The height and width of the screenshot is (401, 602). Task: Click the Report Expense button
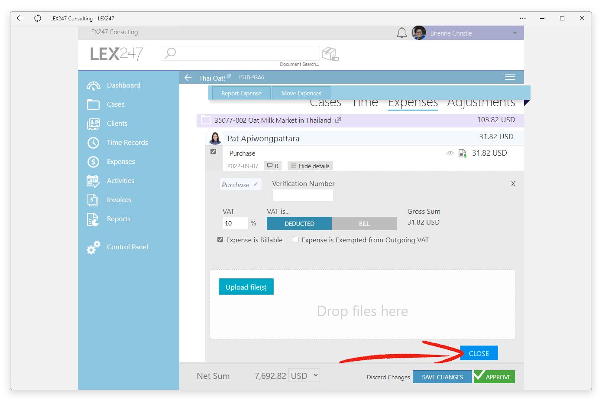[x=241, y=93]
